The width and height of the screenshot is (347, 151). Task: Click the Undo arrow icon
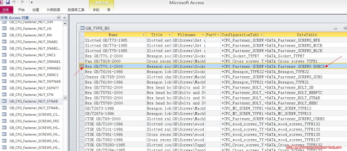[x=14, y=2]
